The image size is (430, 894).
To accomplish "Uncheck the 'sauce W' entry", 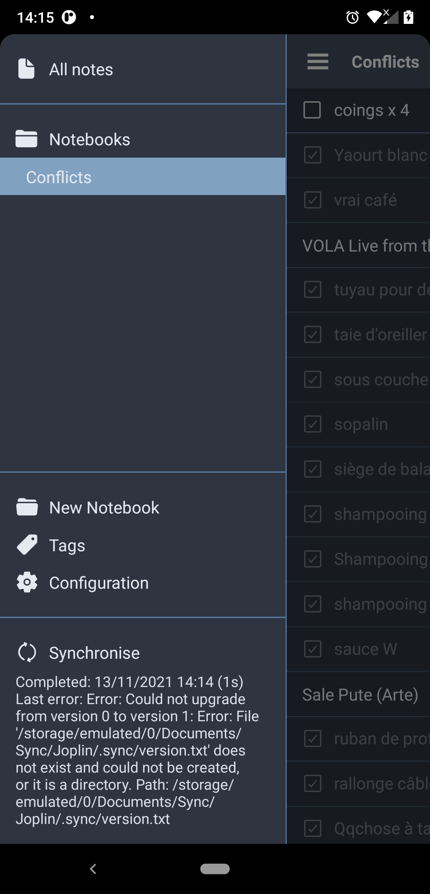I will [313, 649].
